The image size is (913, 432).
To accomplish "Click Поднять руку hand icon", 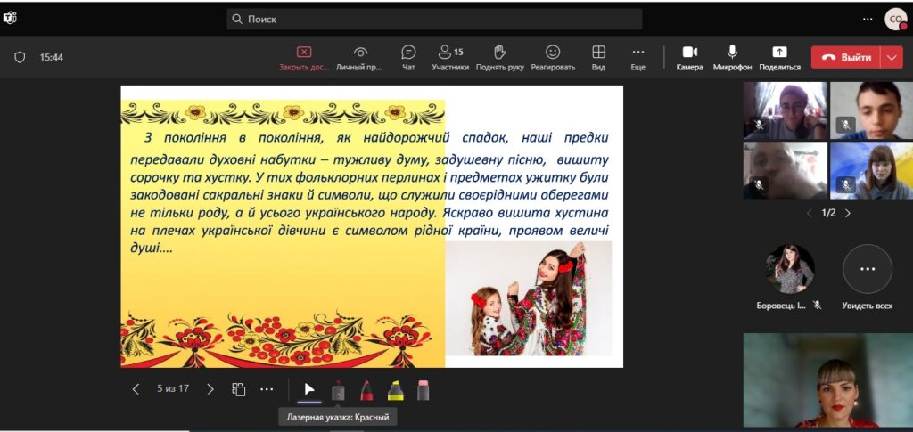I will 500,57.
